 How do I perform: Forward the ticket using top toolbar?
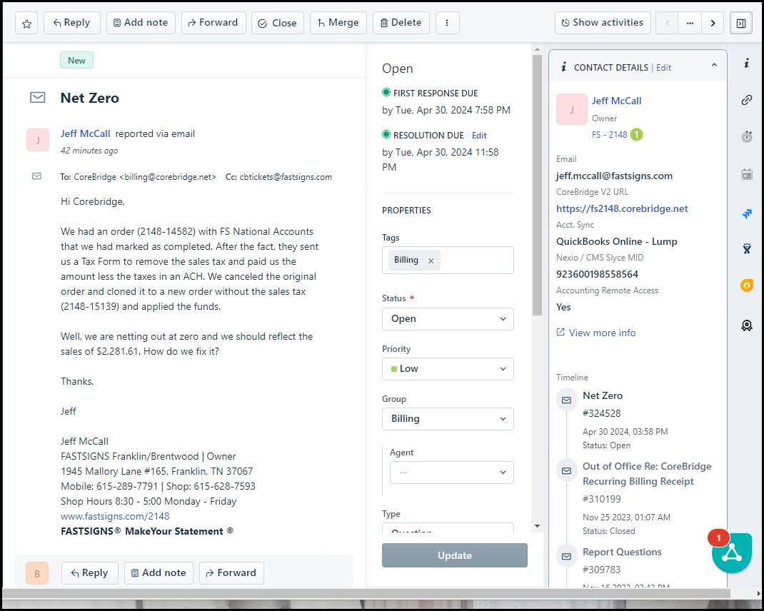(x=213, y=23)
